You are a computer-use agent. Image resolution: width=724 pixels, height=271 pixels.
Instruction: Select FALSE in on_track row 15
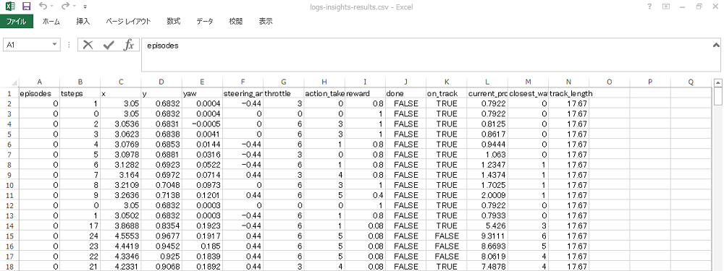click(x=446, y=236)
